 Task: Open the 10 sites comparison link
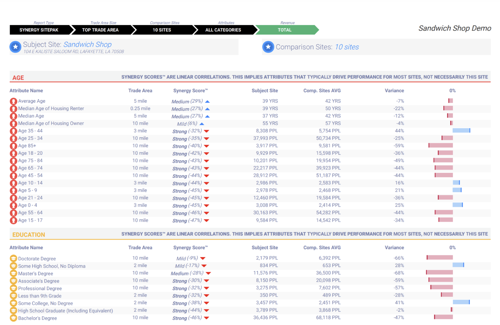[x=347, y=47]
